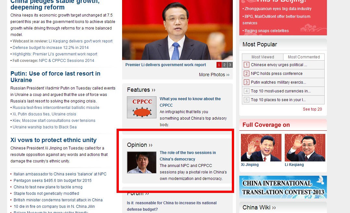Open 'Defense budget to increase 12.2%' link

click(51, 48)
